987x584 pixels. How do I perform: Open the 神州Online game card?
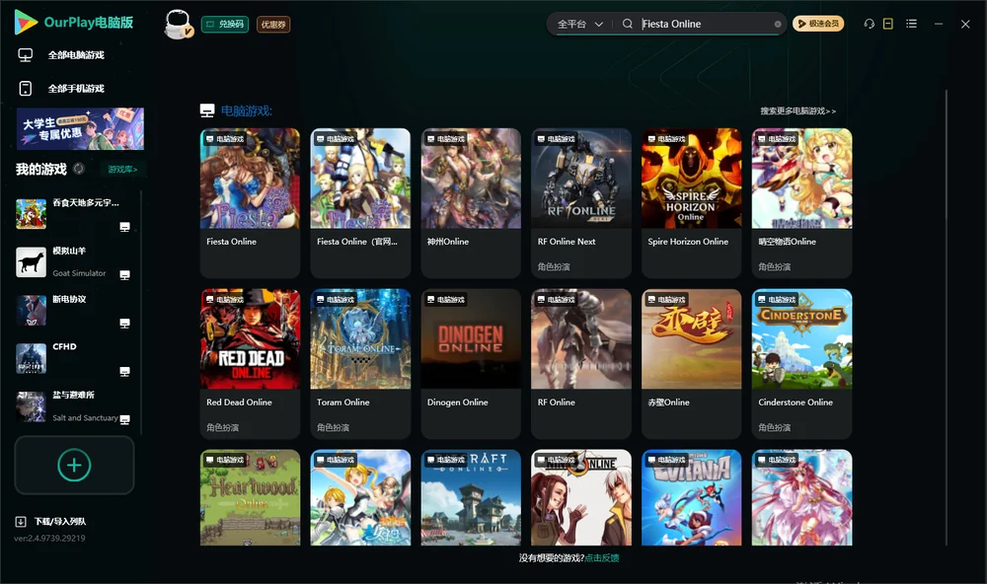[x=471, y=202]
